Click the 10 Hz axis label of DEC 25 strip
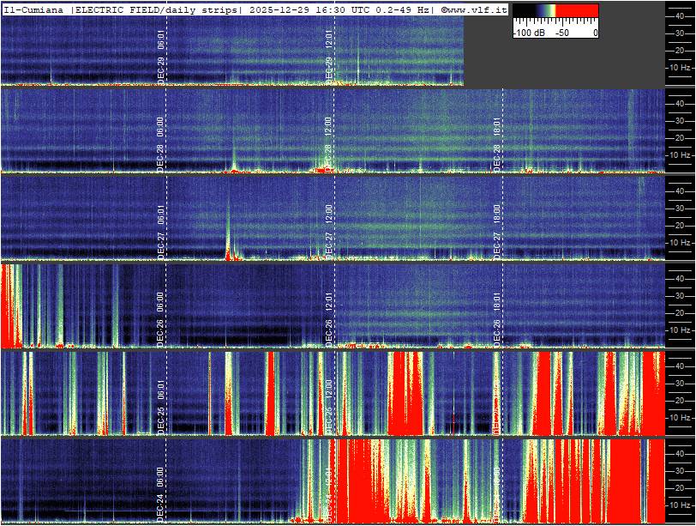 point(681,417)
